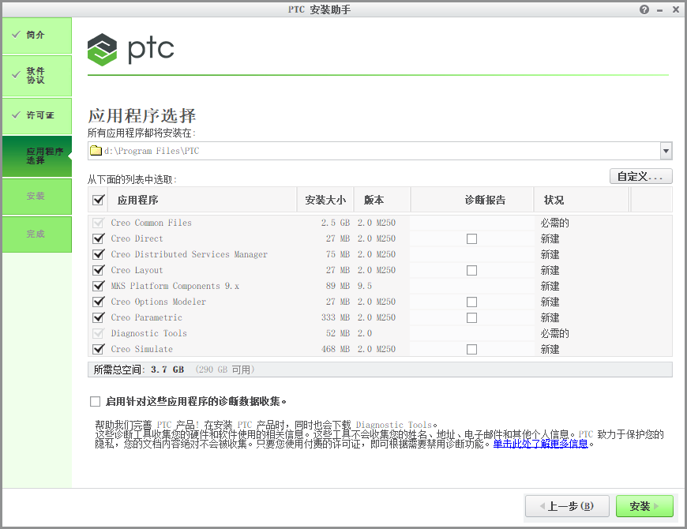This screenshot has width=687, height=529.
Task: Go to the 简介 step
Action: (x=37, y=35)
